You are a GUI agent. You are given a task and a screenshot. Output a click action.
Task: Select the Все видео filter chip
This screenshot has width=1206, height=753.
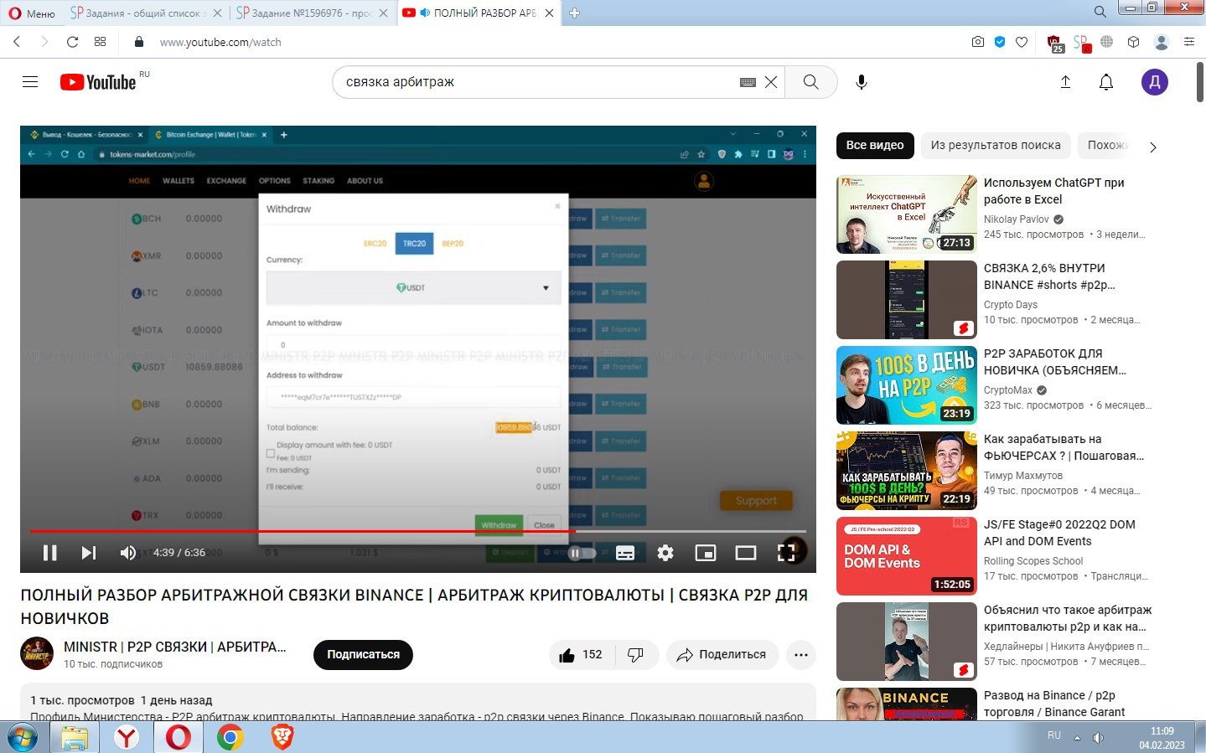coord(874,146)
